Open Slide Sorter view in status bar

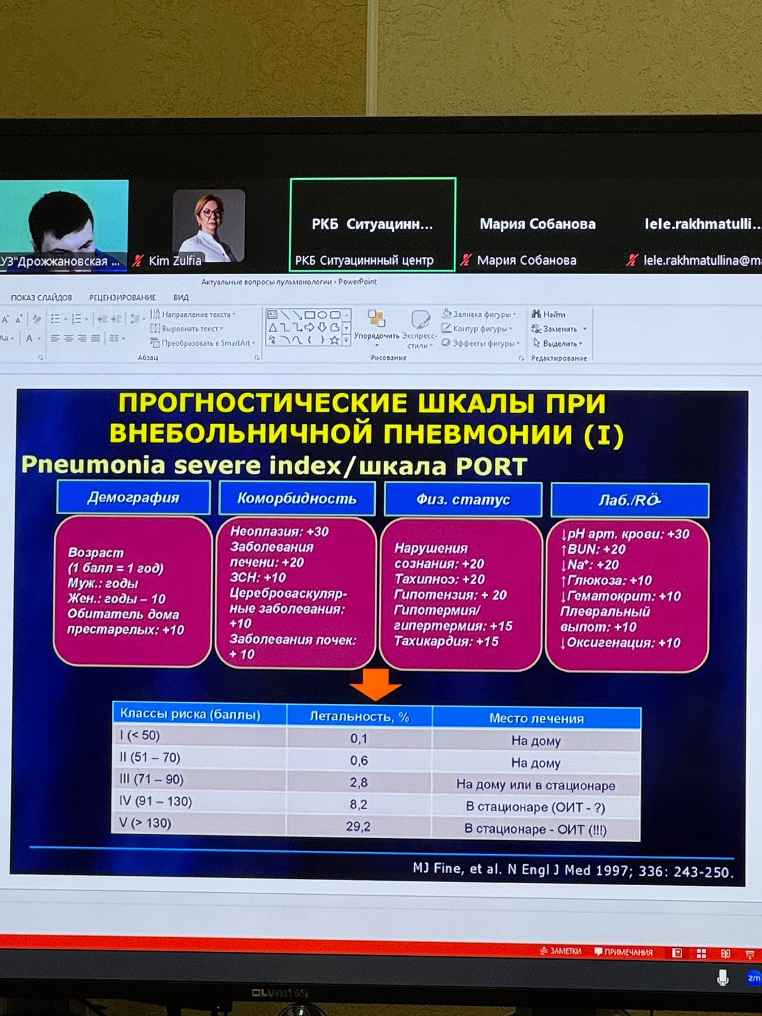[701, 953]
